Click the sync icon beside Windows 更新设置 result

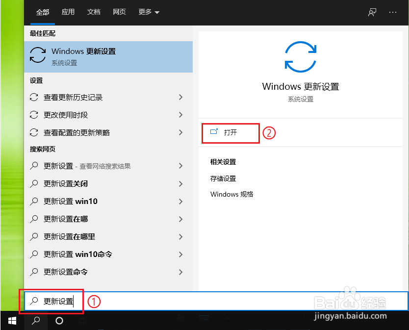click(38, 55)
